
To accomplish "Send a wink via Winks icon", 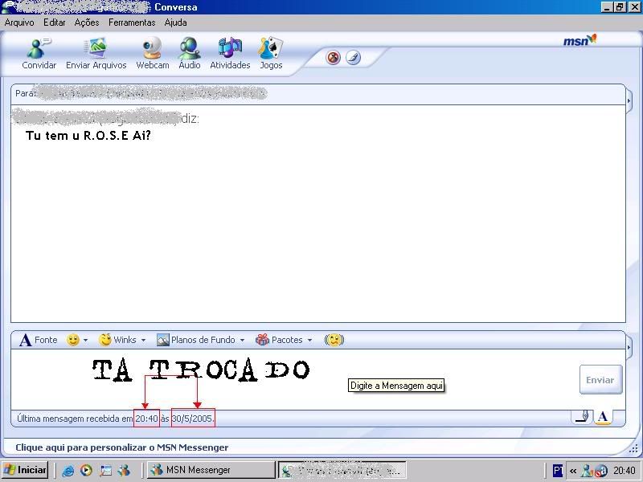I will click(x=117, y=340).
